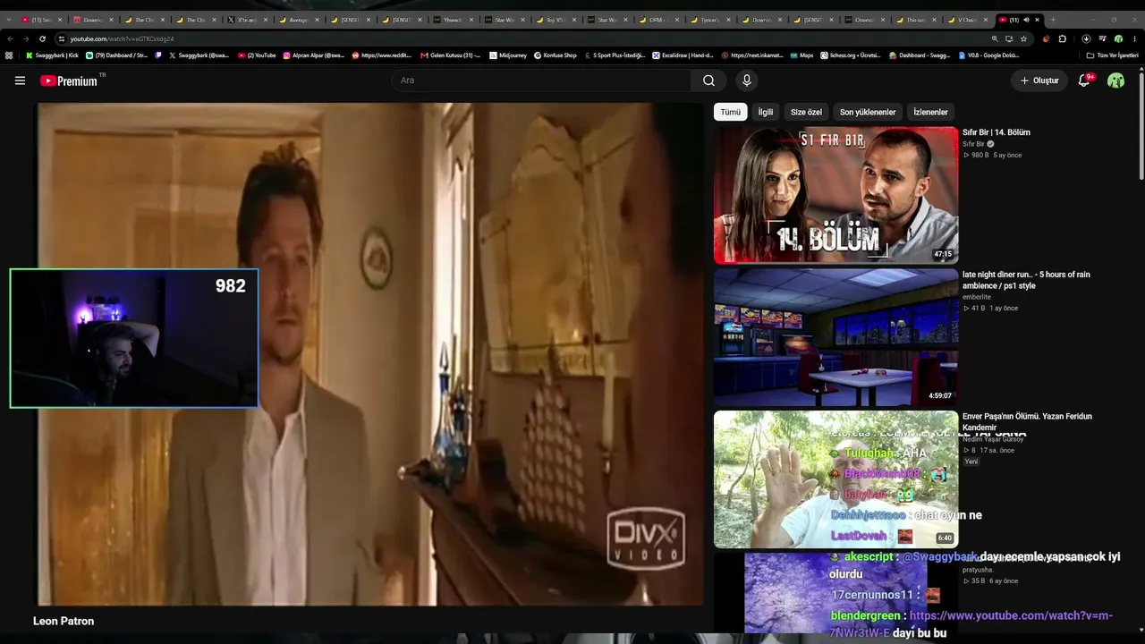Click the magnifier search button
Screen dimensions: 1145x644
tap(708, 80)
